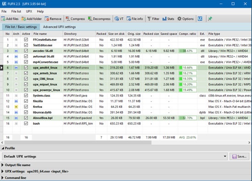Uncheck Active for FFCreateBats.exe
This screenshot has height=181, width=252.
click(x=26, y=40)
